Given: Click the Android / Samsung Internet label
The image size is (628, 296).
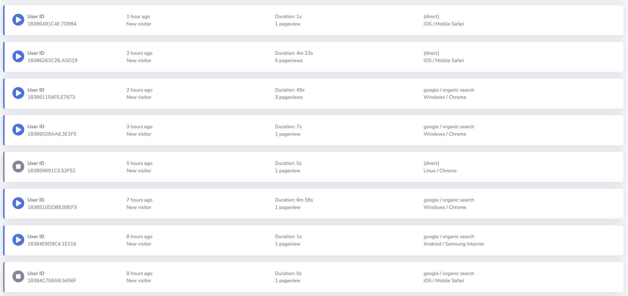Looking at the screenshot, I should (x=453, y=244).
